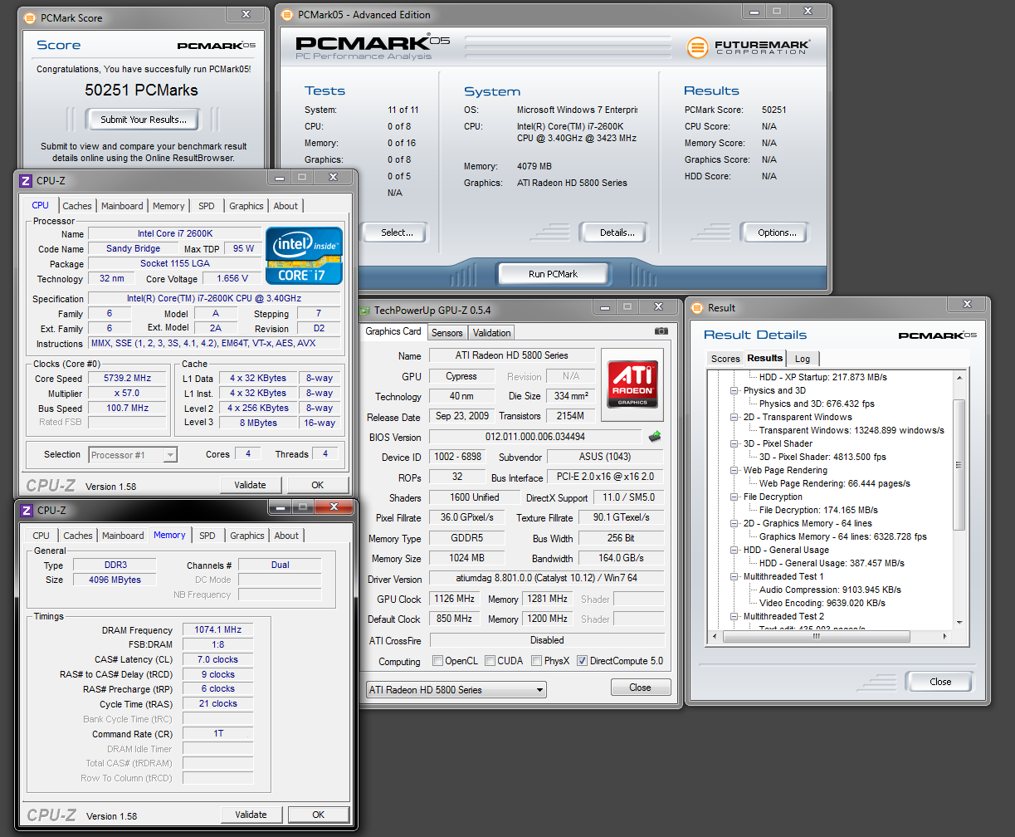
Task: Click the Result window title icon
Action: pos(696,307)
